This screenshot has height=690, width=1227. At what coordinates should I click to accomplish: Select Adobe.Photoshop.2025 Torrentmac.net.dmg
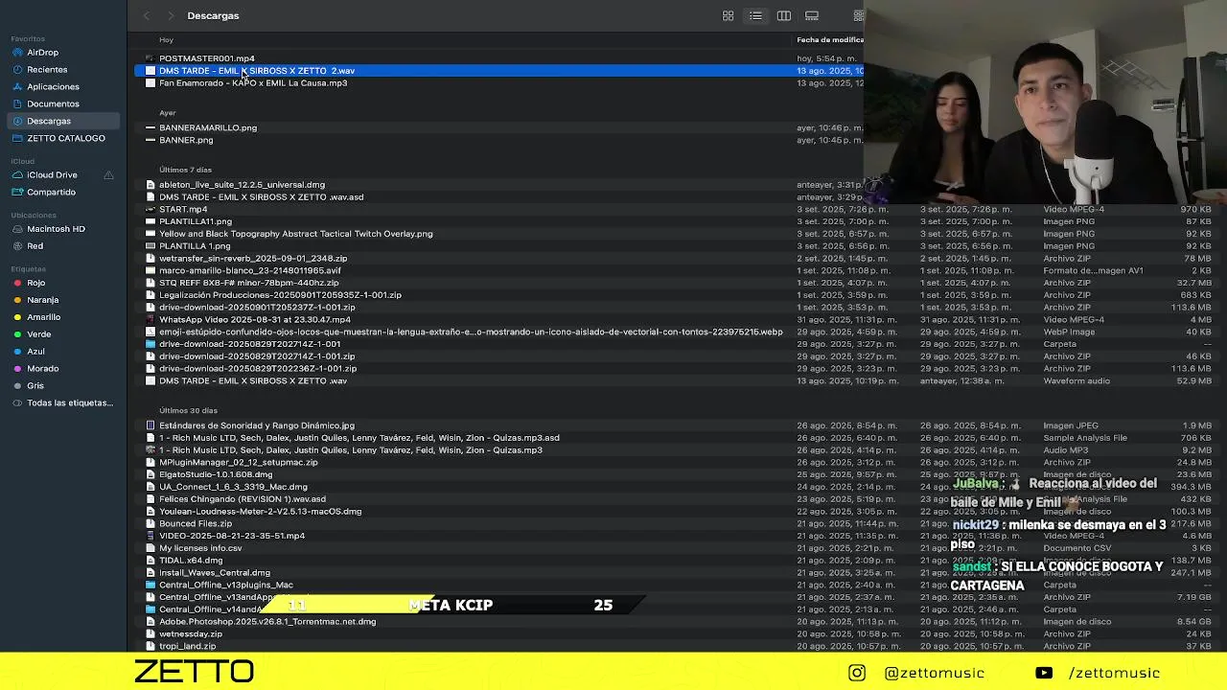point(267,622)
